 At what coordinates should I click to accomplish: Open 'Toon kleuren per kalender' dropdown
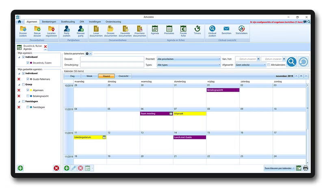(x=278, y=168)
